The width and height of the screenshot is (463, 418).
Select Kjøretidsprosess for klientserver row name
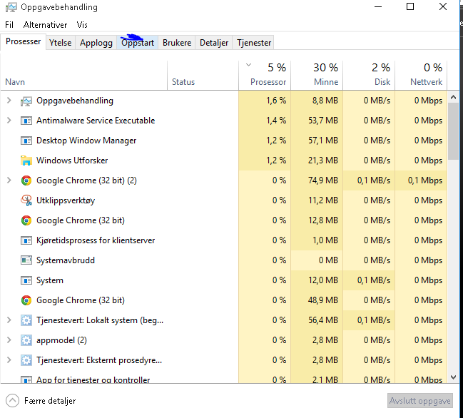[96, 240]
